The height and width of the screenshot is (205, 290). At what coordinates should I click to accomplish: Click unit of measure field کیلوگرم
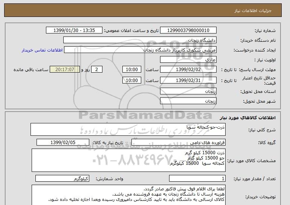(x=62, y=179)
